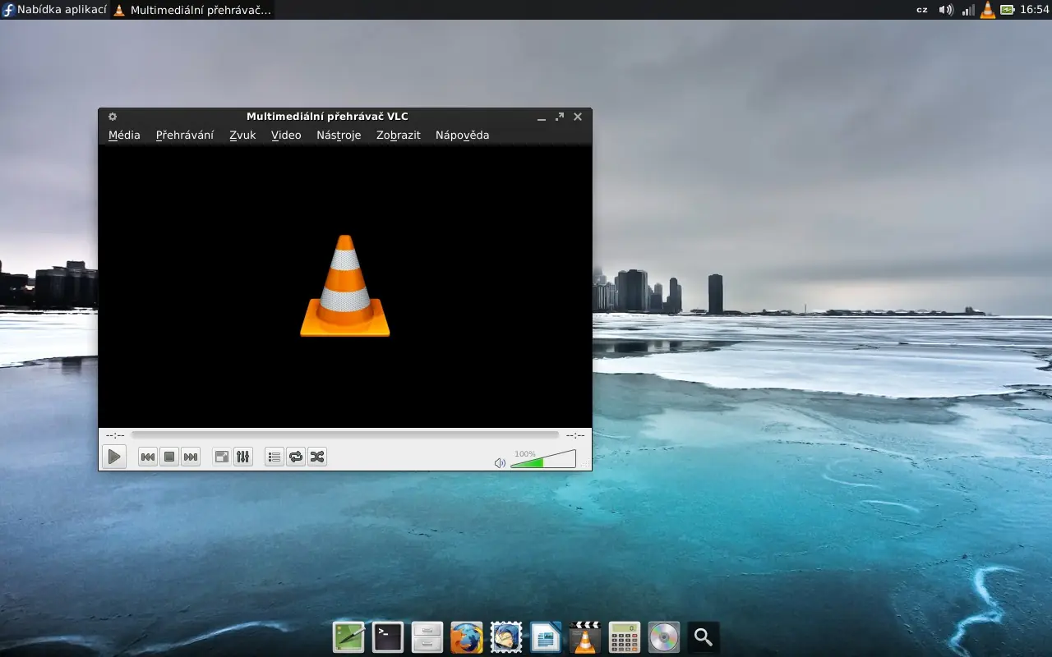
Task: Start the calculator from the dock
Action: [624, 636]
